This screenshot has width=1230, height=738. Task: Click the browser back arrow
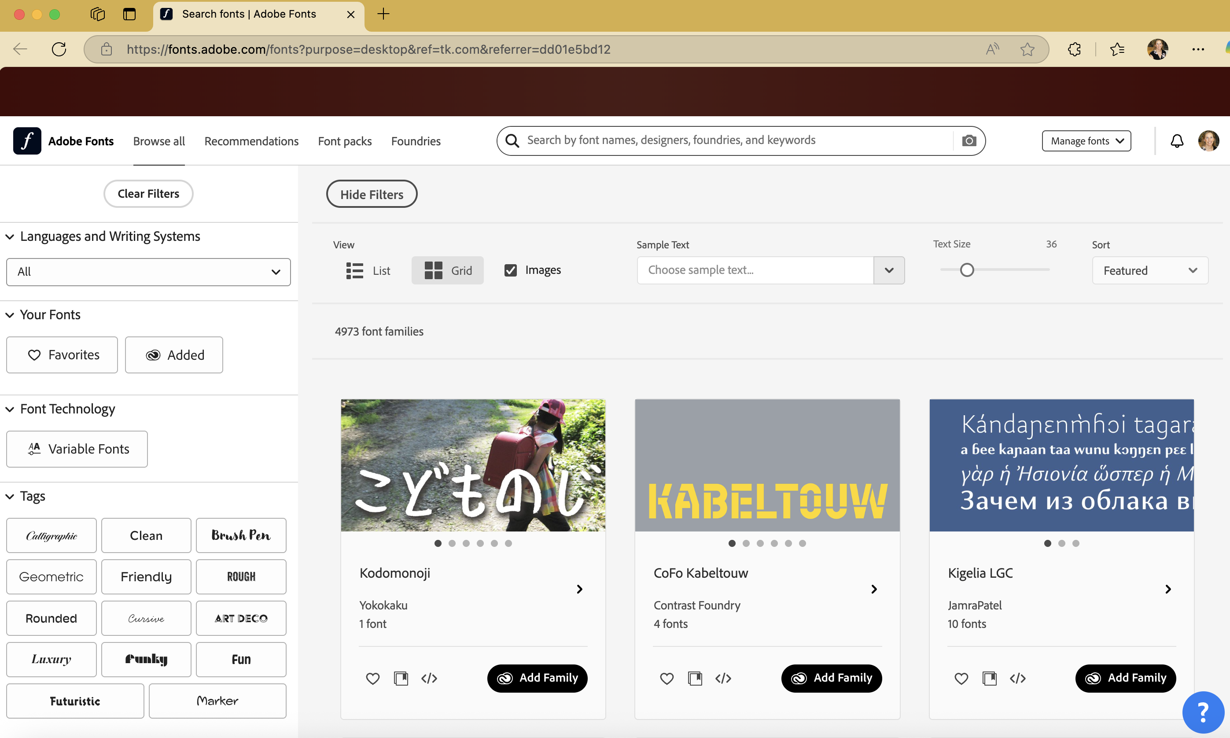(20, 49)
